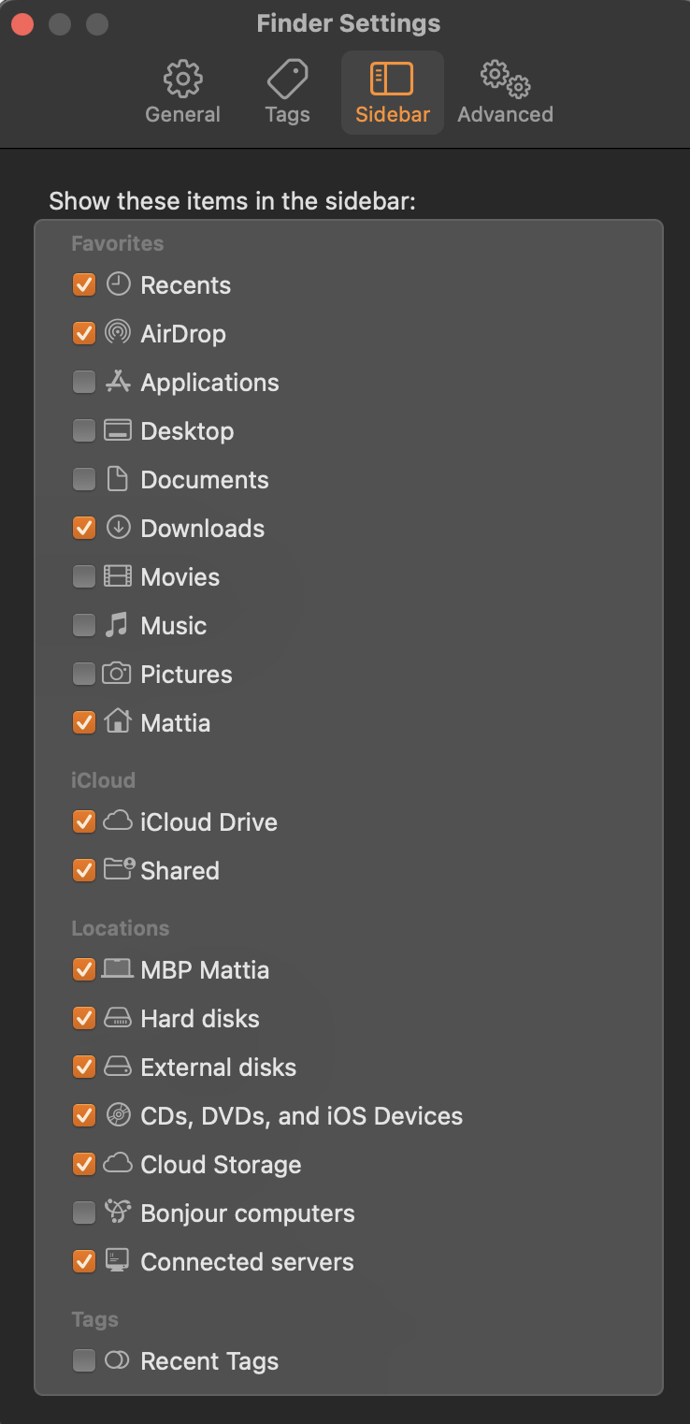Image resolution: width=690 pixels, height=1424 pixels.
Task: Click the Pictures camera icon
Action: pyautogui.click(x=117, y=674)
